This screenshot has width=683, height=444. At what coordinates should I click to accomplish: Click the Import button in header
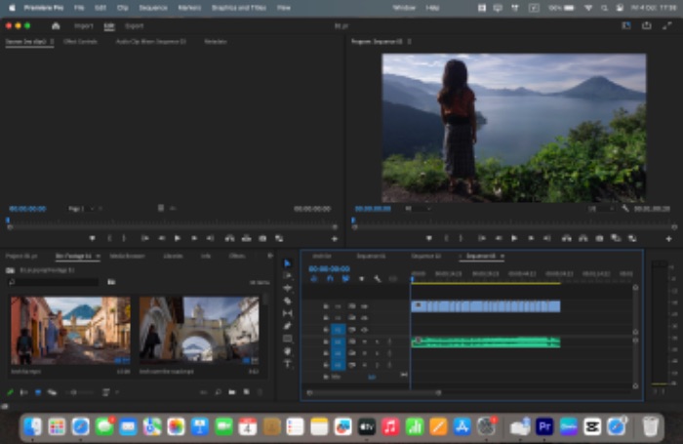pyautogui.click(x=84, y=26)
